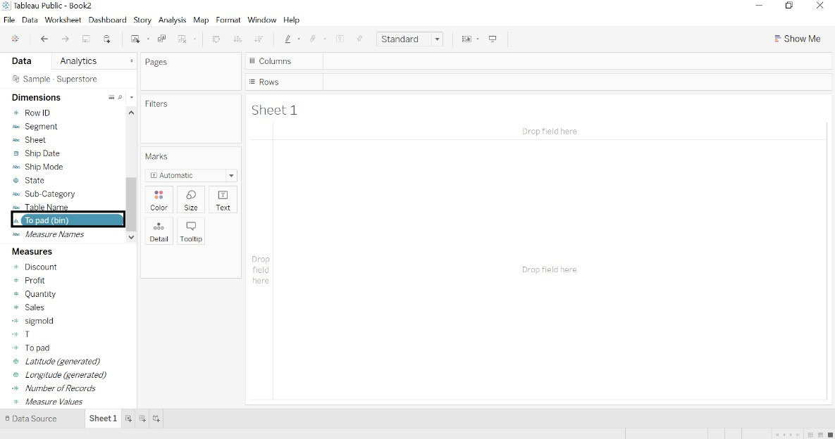
Task: Select the Number of Records measure
Action: pyautogui.click(x=60, y=388)
